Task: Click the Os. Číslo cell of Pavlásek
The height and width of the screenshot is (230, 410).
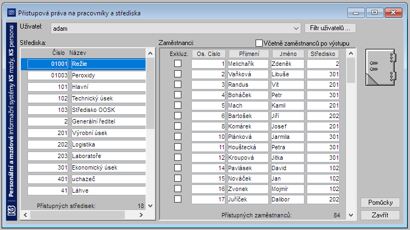Action: tap(208, 168)
